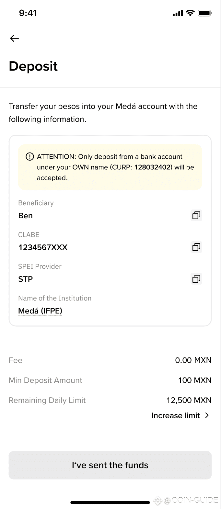This screenshot has width=221, height=509.
Task: Tap the Deposit page heading
Action: coord(33,66)
